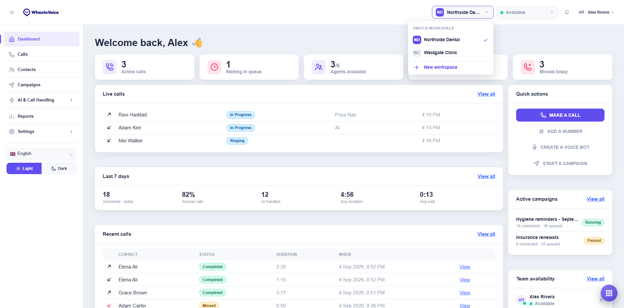The image size is (624, 308).
Task: Click the AR avatar in Team availability
Action: (521, 300)
